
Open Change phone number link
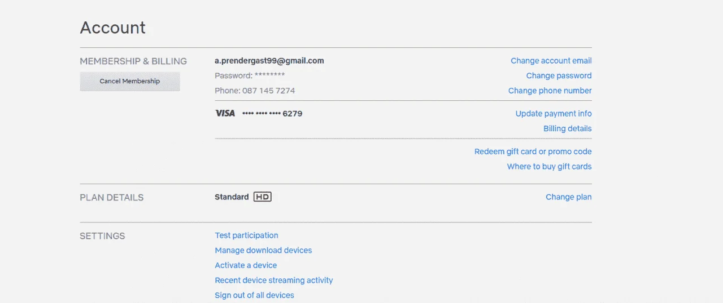coord(550,91)
